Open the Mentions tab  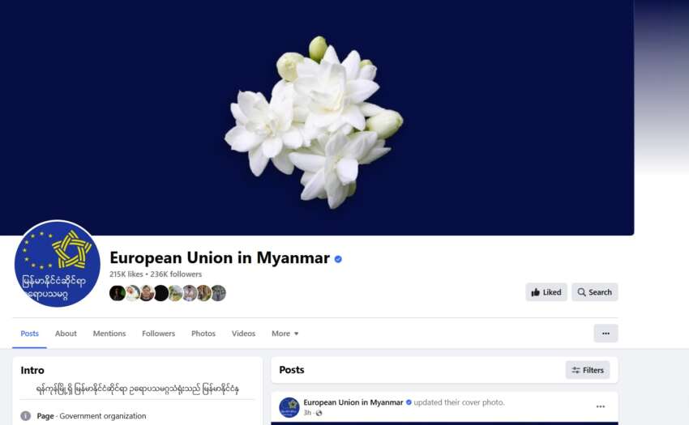click(109, 334)
